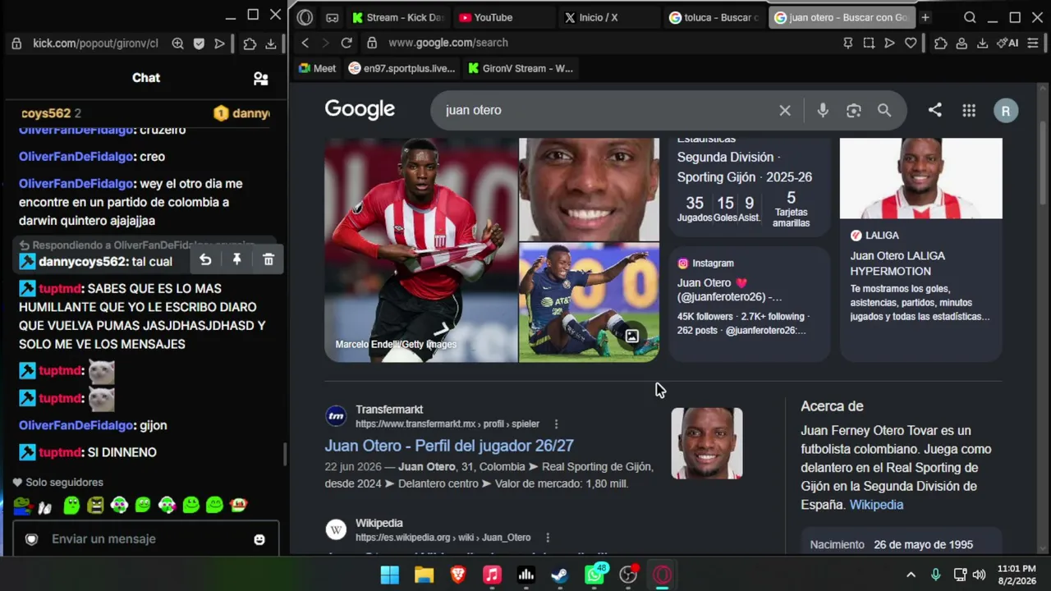Show hidden system tray icons
Viewport: 1051px width, 591px height.
pyautogui.click(x=911, y=575)
